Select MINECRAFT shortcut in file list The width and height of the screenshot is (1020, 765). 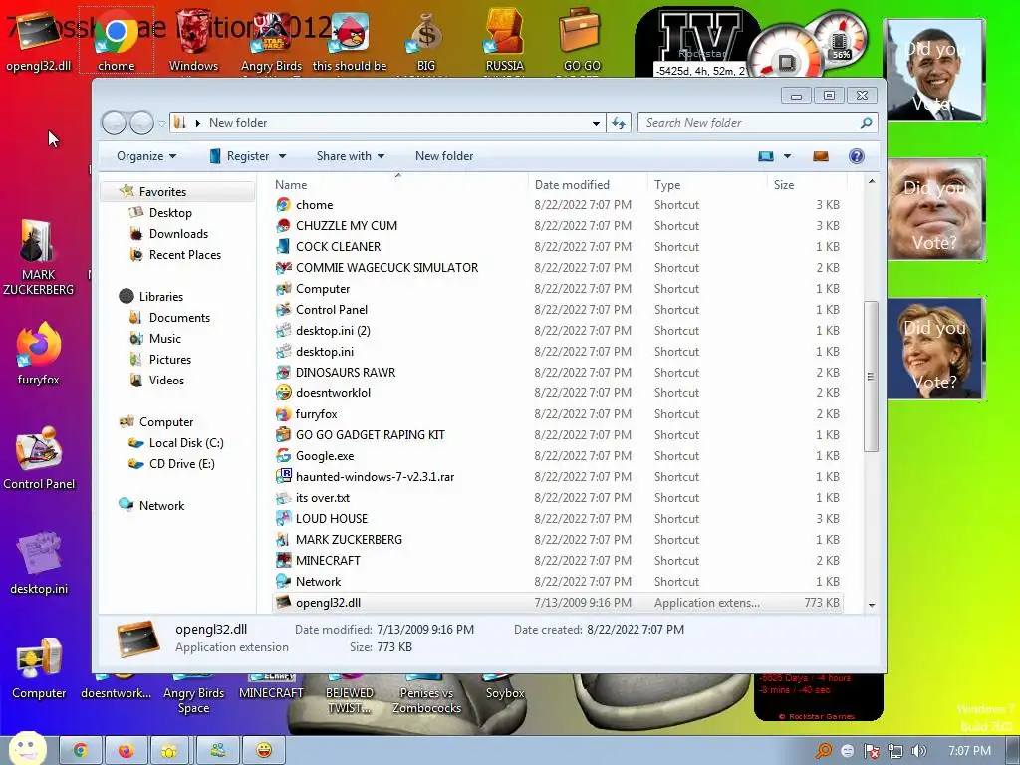tap(327, 561)
